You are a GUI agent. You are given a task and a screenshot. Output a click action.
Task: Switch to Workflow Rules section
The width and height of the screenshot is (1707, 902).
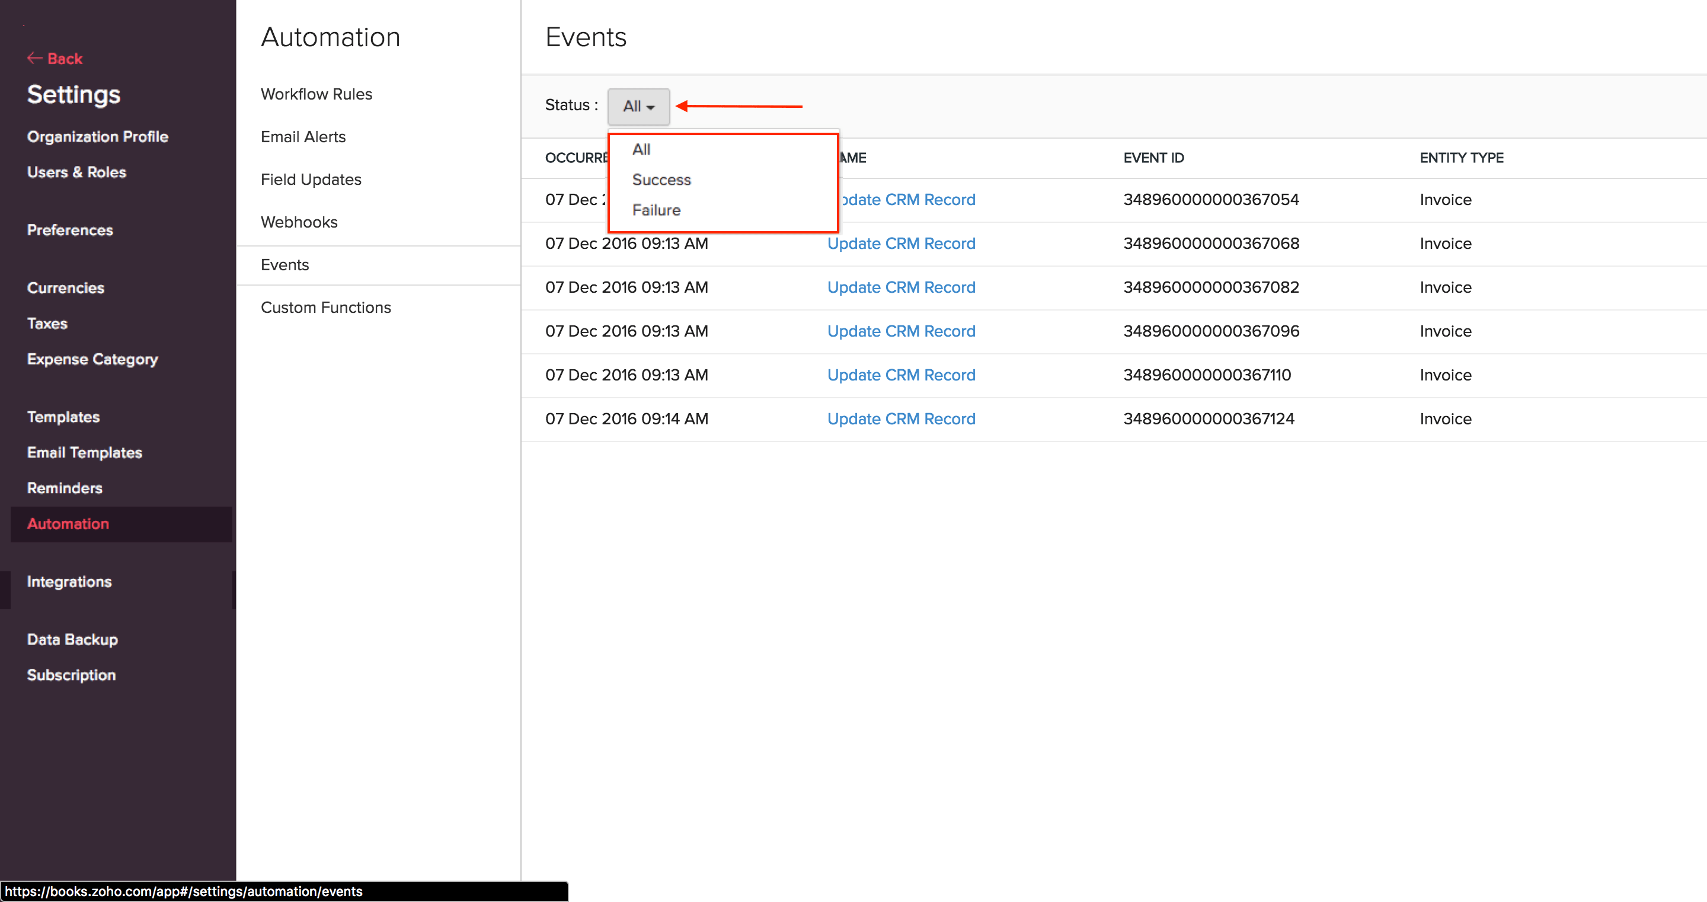point(316,94)
